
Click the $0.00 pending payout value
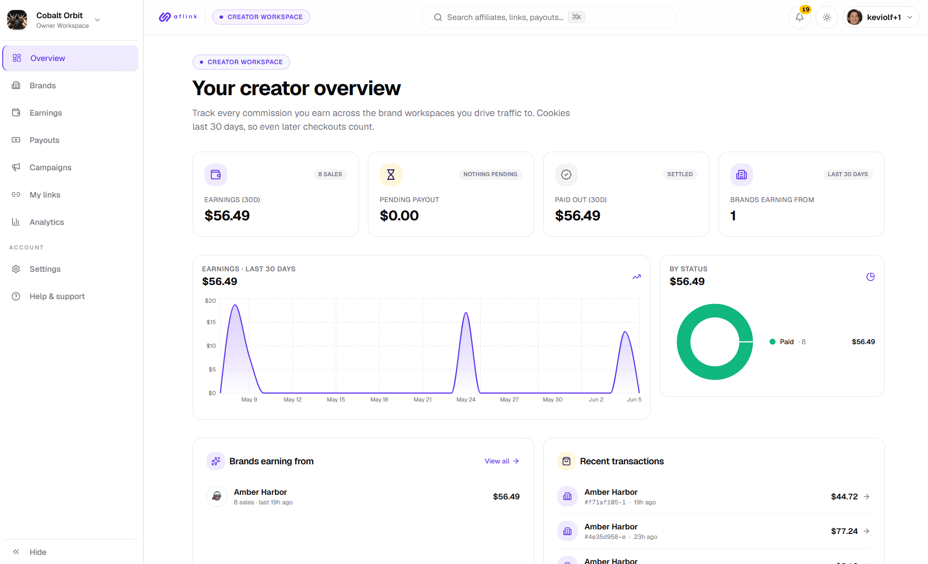(399, 216)
